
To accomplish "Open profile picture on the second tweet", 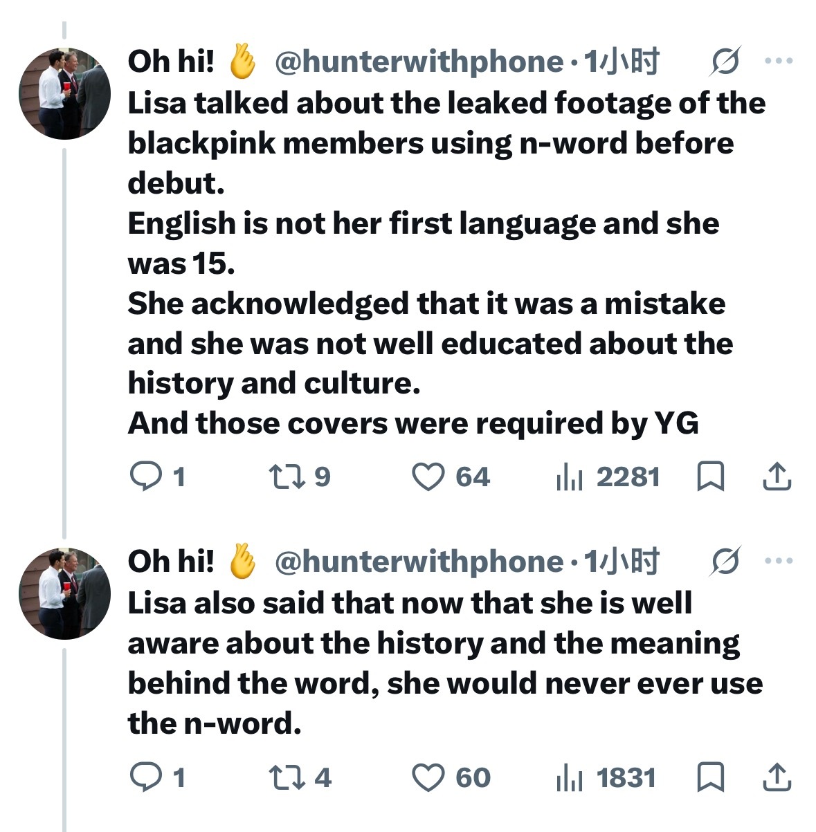I will [64, 593].
